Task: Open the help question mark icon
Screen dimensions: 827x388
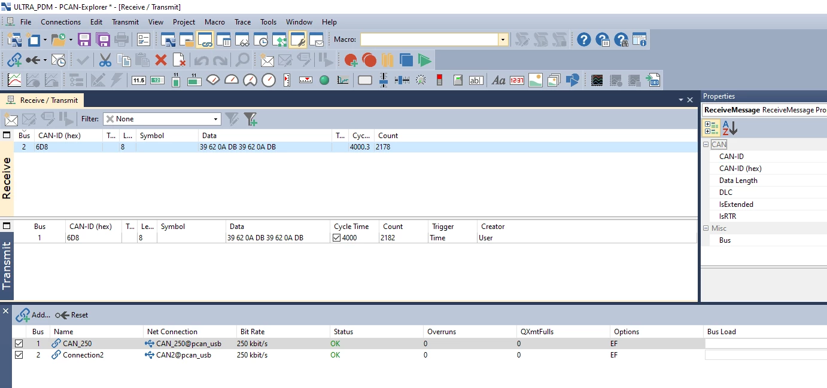Action: coord(583,40)
